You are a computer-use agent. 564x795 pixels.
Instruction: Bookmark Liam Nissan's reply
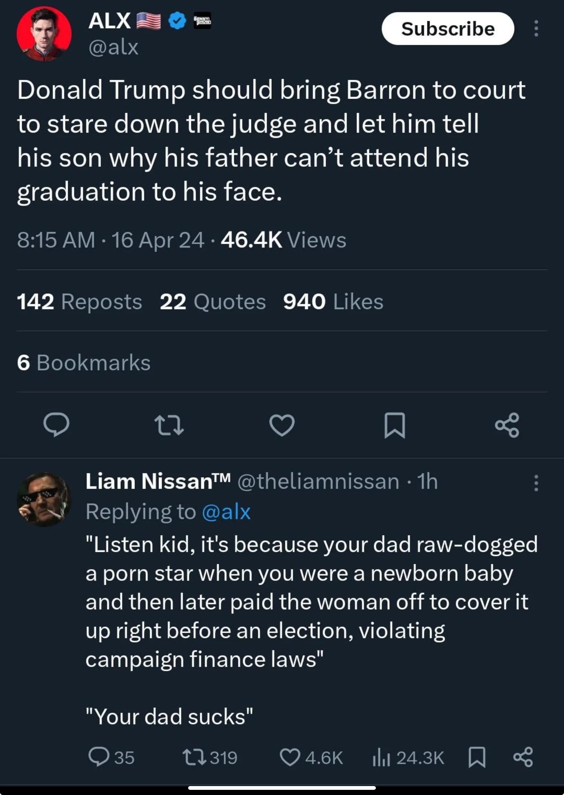pos(477,758)
